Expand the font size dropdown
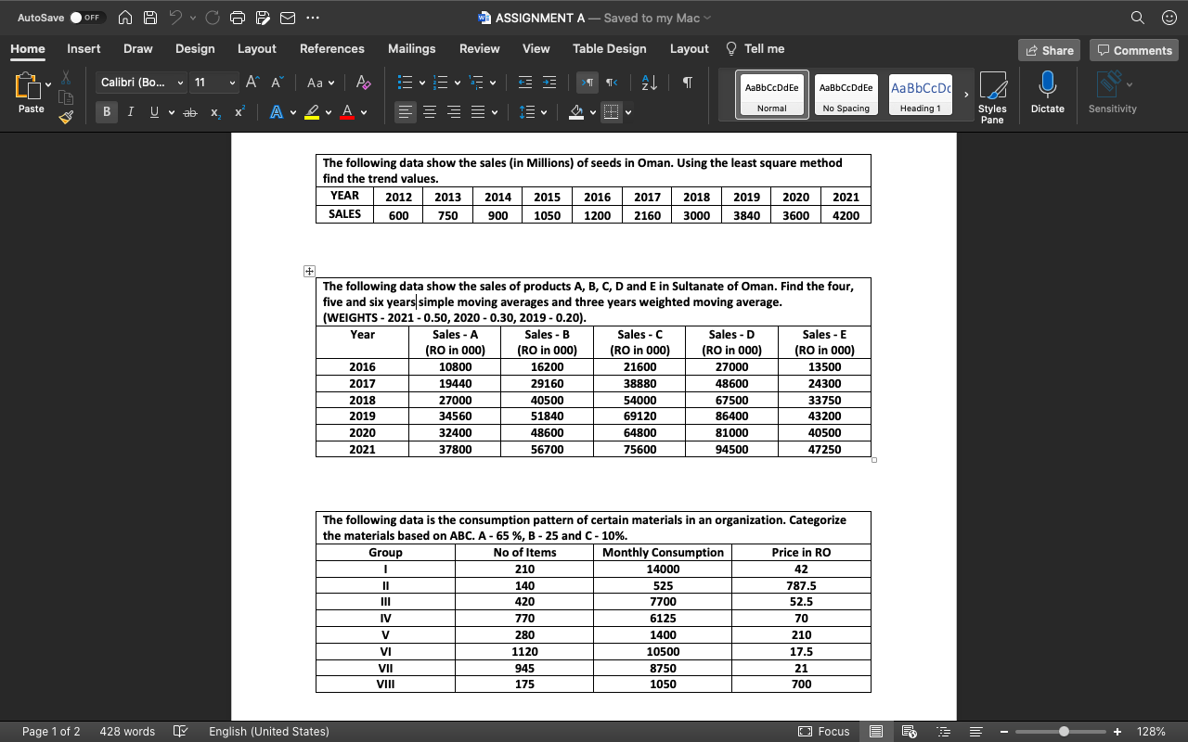 (231, 83)
